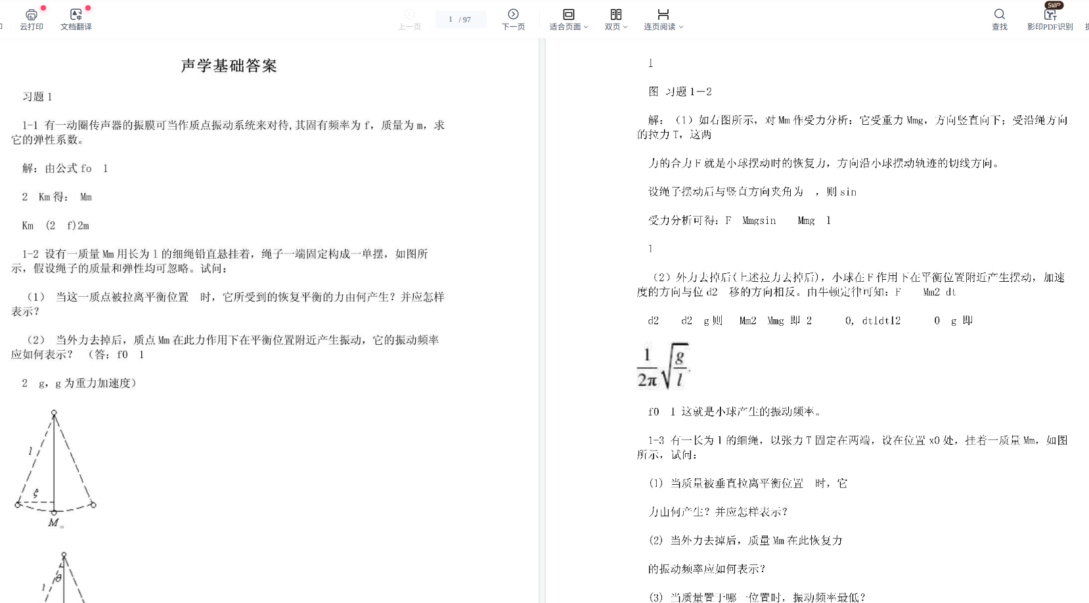This screenshot has height=603, width=1089.
Task: Open the document translation (文档翻译) tool
Action: pyautogui.click(x=76, y=14)
